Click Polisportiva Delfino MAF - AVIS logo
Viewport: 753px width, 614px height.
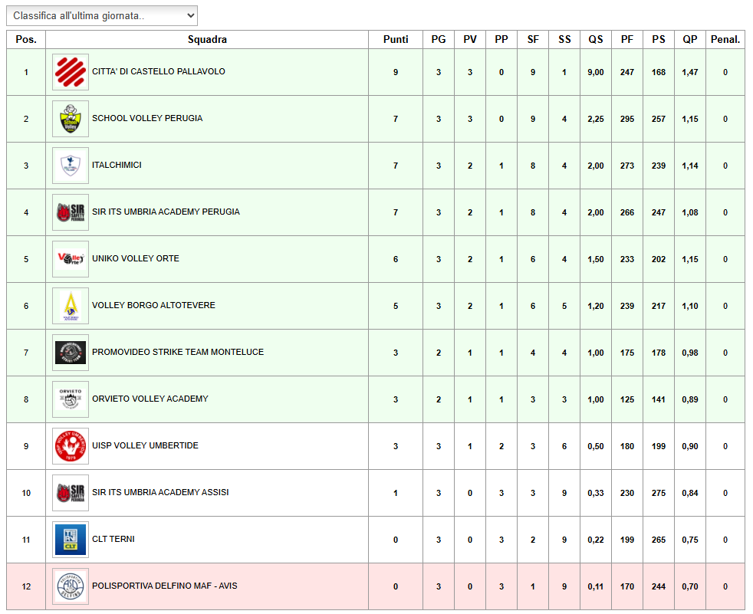tap(70, 586)
